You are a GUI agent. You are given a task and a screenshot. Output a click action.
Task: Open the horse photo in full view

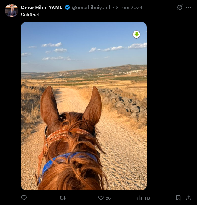[84, 106]
